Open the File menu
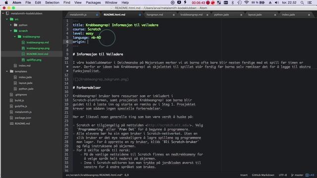Screen dimensions: 317x178 (x=28, y=2)
